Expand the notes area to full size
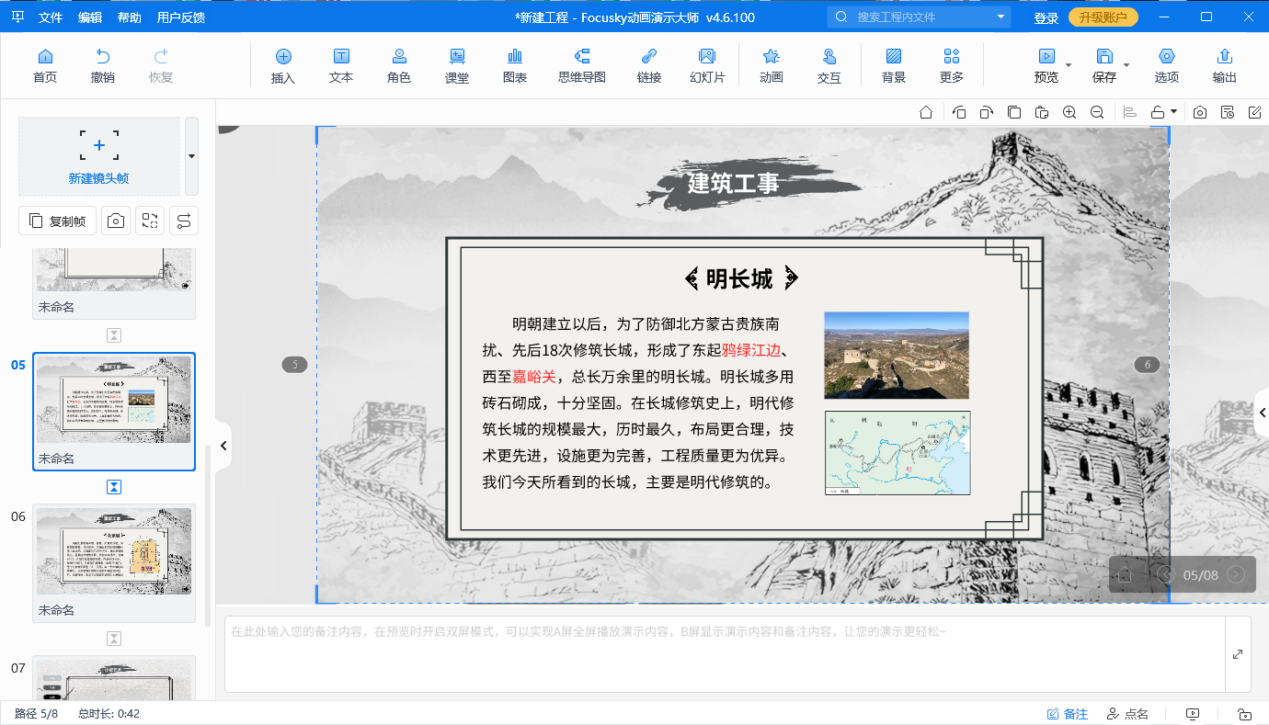The width and height of the screenshot is (1269, 725). (1238, 654)
